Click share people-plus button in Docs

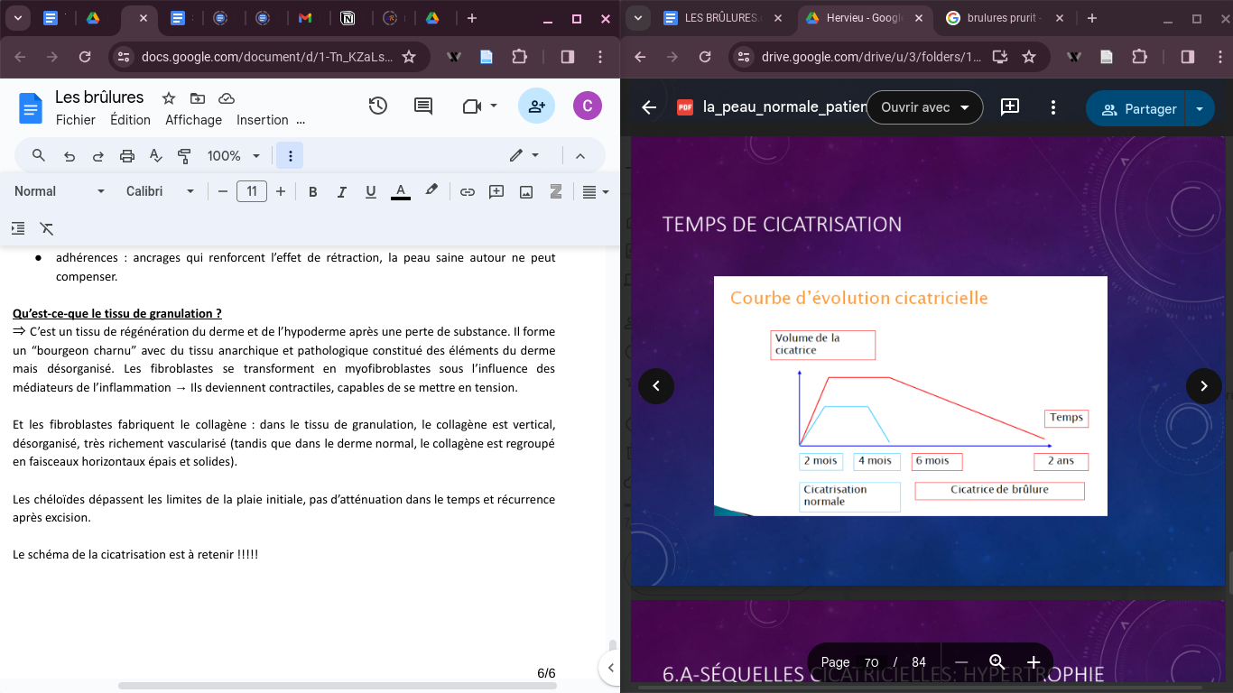click(x=536, y=106)
